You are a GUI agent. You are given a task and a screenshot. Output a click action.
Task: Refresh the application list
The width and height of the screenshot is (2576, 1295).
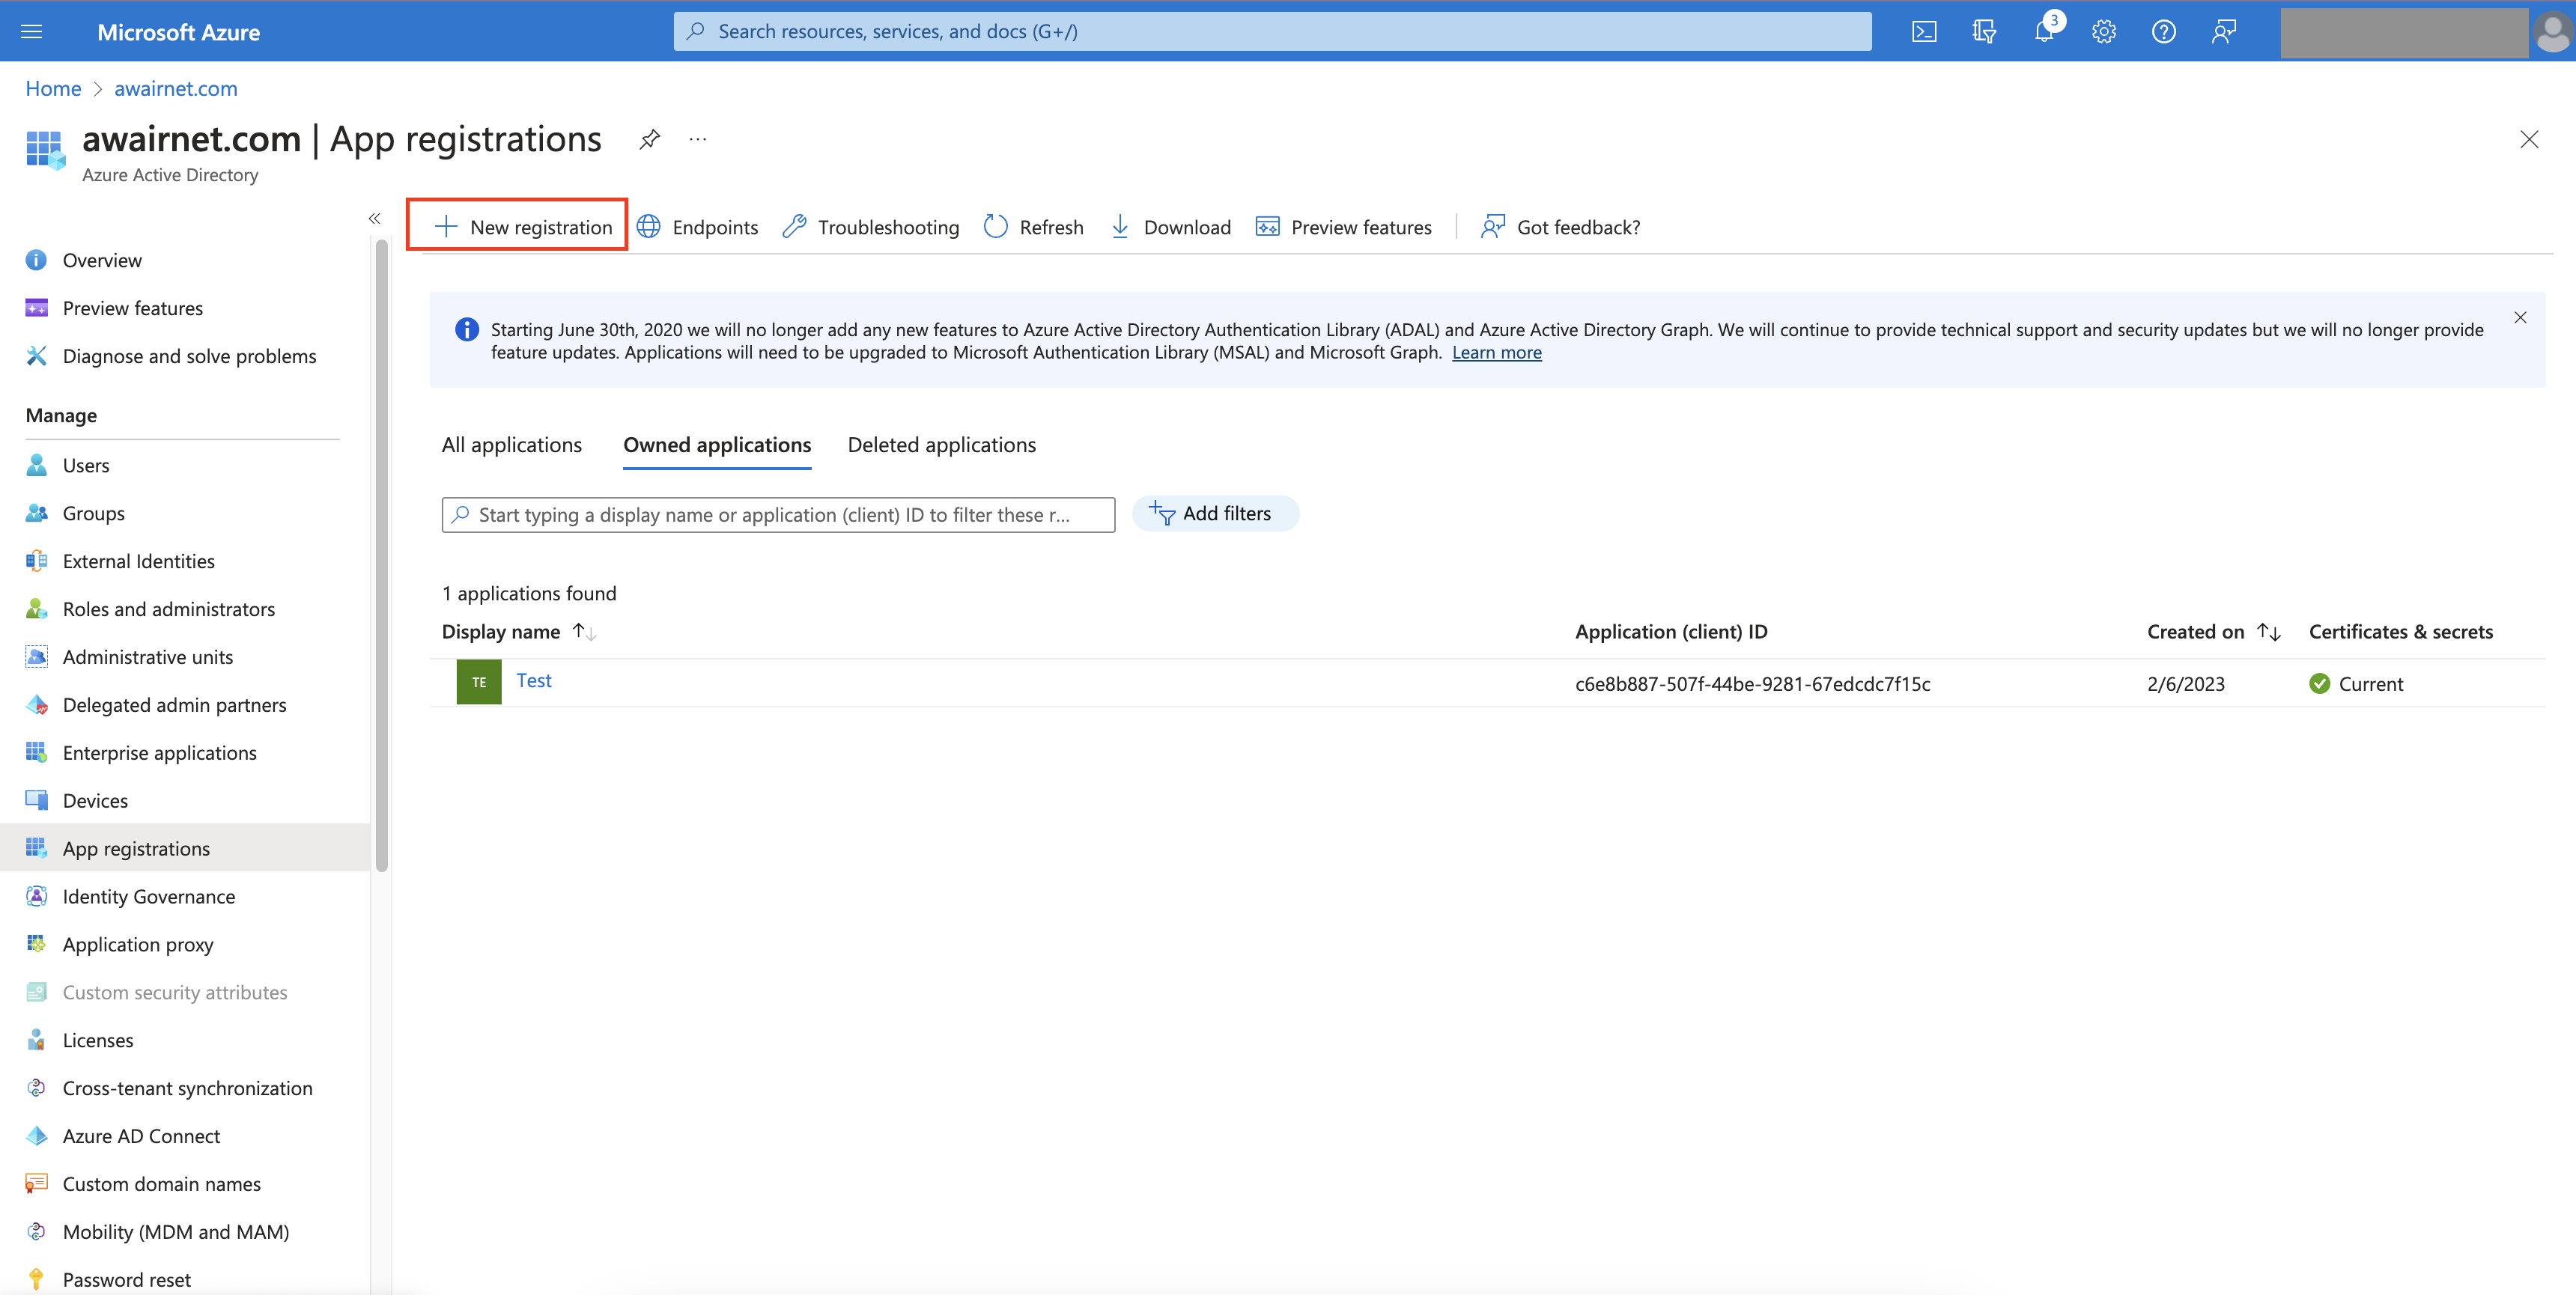[x=1034, y=227]
